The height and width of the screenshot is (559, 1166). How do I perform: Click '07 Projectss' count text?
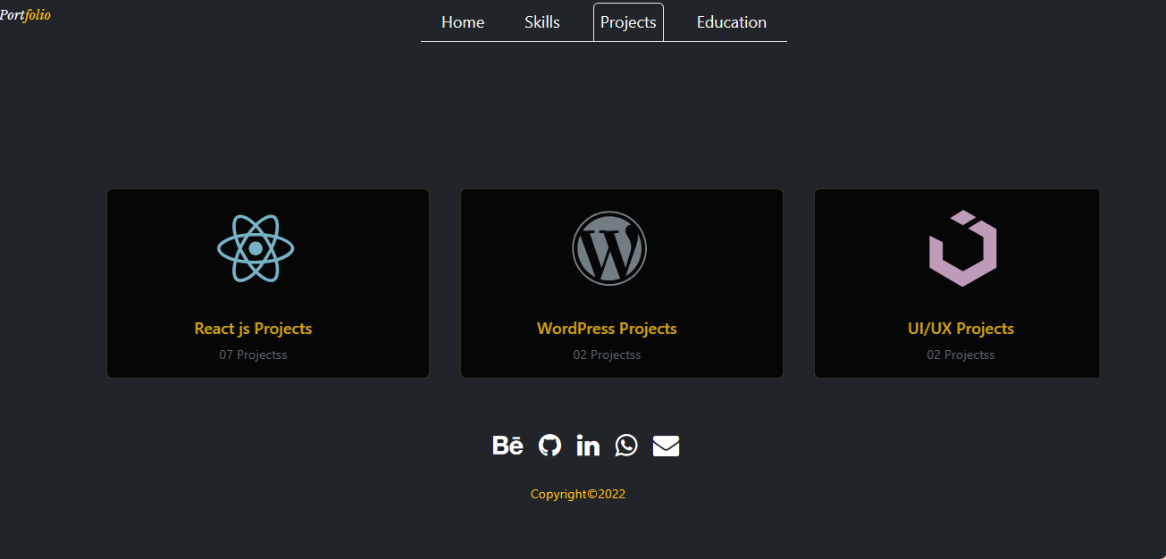pyautogui.click(x=253, y=355)
